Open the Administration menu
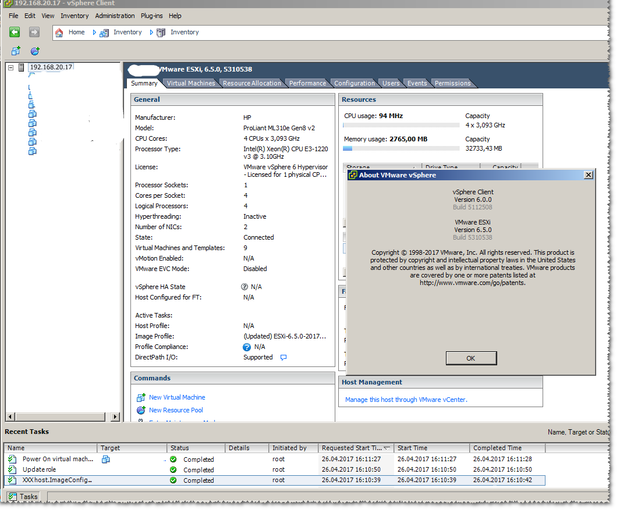 point(115,16)
